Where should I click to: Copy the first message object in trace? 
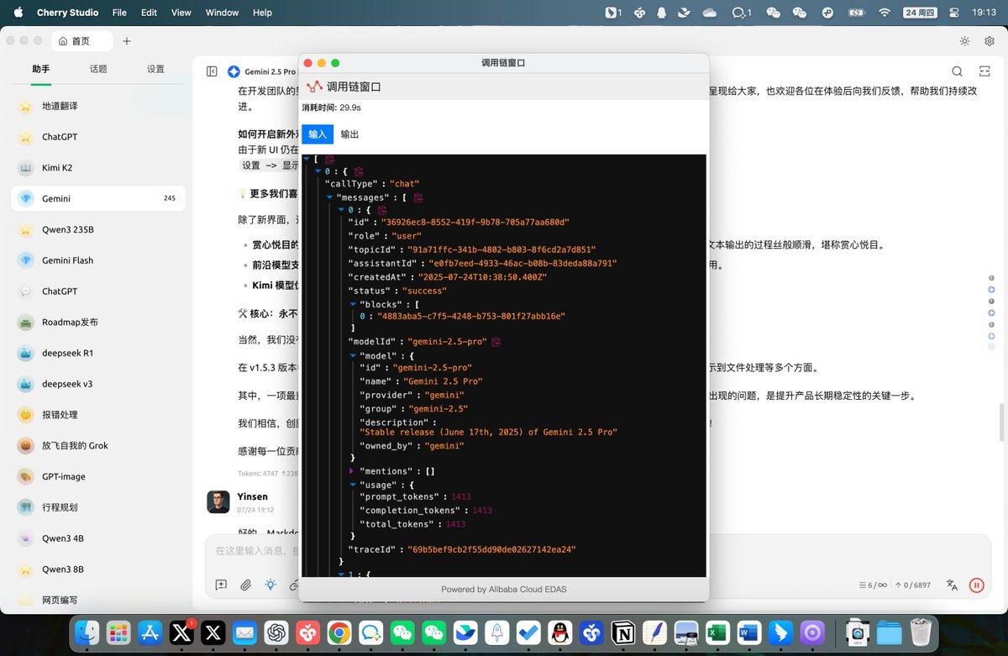pyautogui.click(x=382, y=210)
